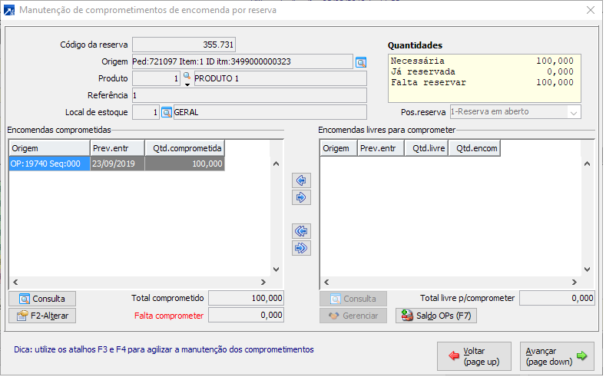
Task: Click scroll right arrow in committed list
Action: pyautogui.click(x=263, y=283)
